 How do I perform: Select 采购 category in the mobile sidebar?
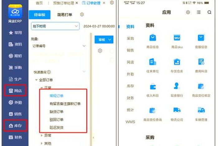(x=130, y=39)
